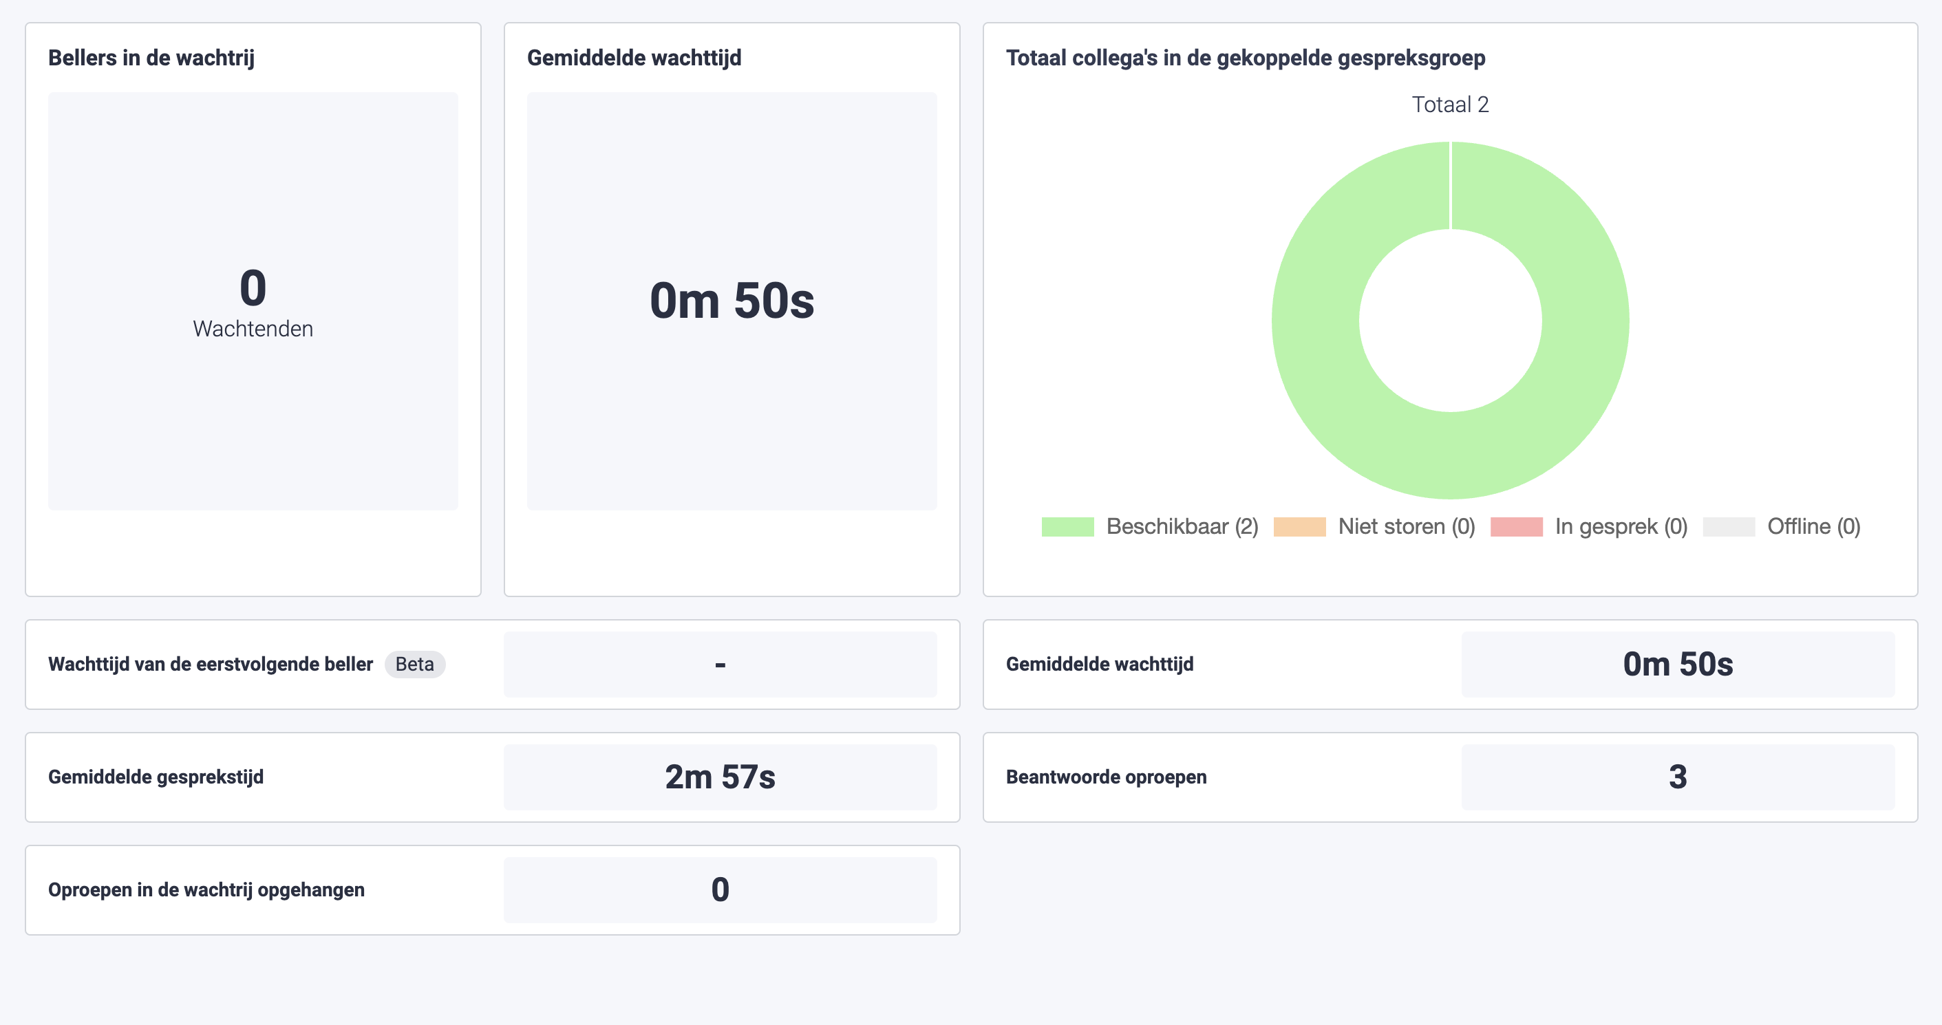Click the red In gesprek color swatch
Viewport: 1942px width, 1025px height.
pyautogui.click(x=1516, y=526)
